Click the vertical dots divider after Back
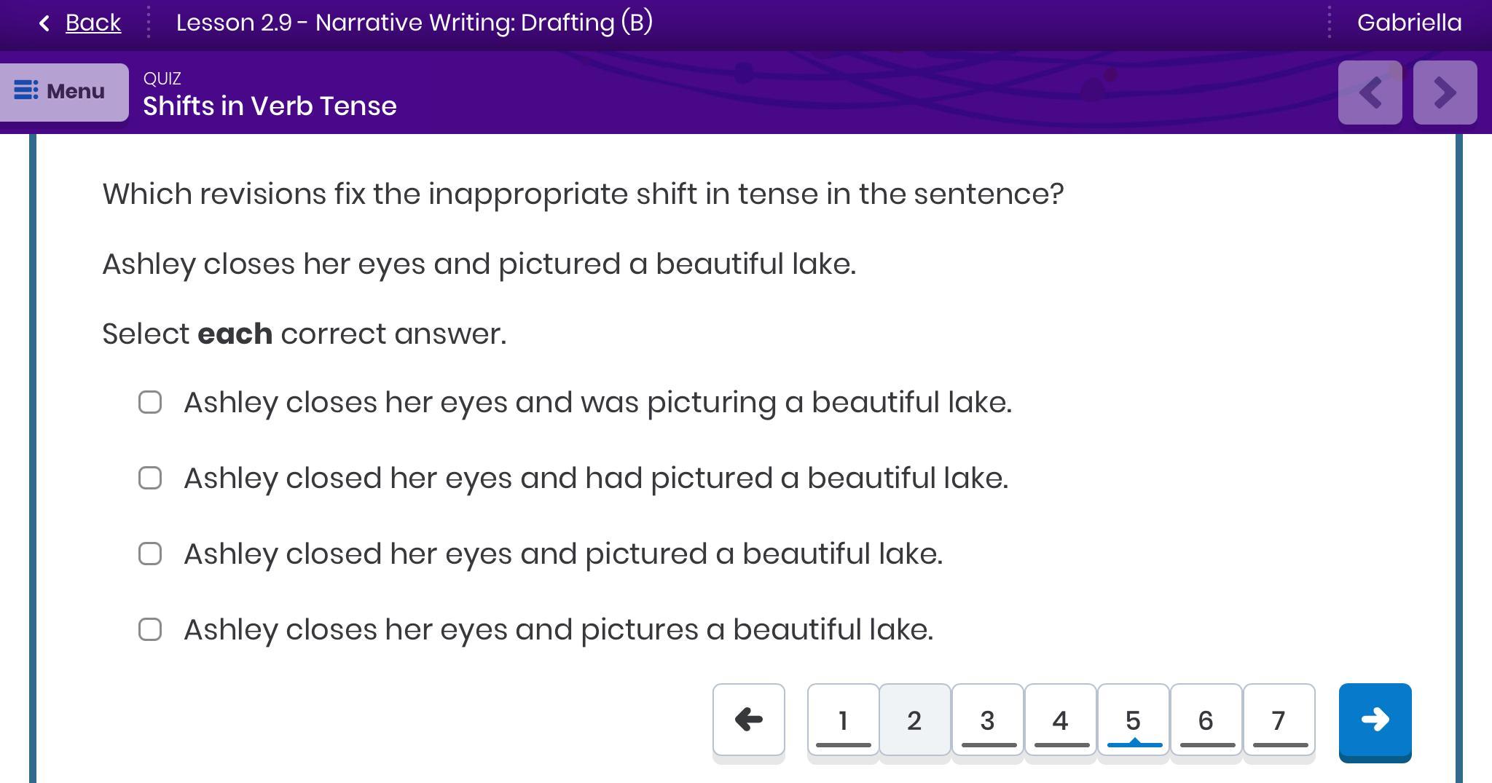The width and height of the screenshot is (1492, 783). pos(149,23)
